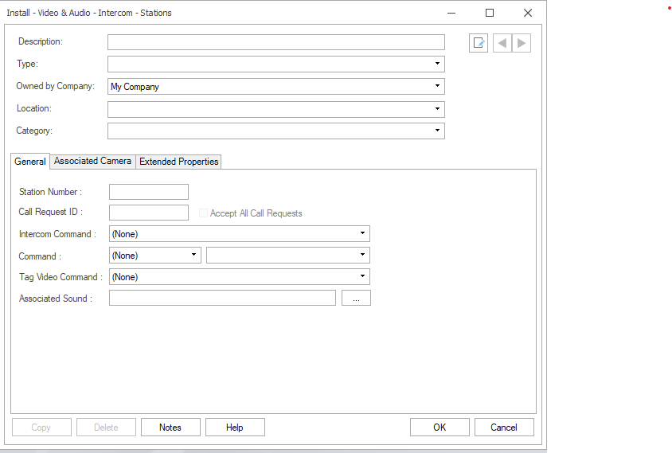
Task: Click the Cancel button
Action: click(504, 428)
